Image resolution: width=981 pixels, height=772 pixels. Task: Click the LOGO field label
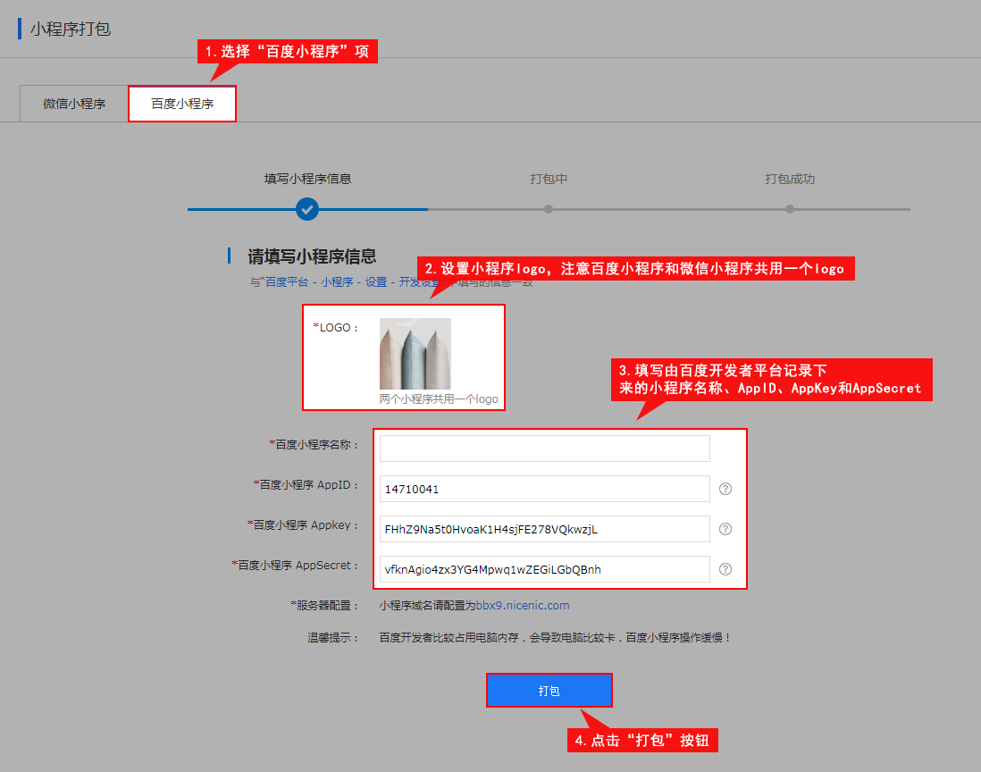(335, 328)
